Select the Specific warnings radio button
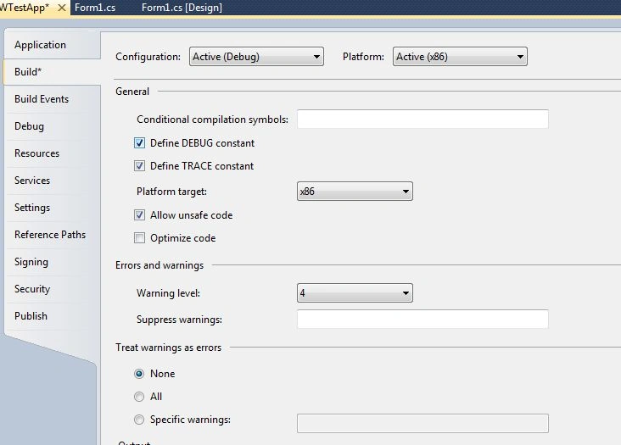 [x=139, y=420]
